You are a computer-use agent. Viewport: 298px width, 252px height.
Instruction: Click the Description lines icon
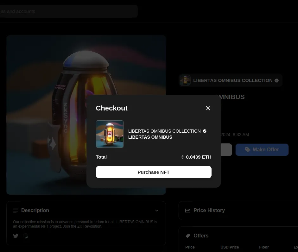[16, 211]
